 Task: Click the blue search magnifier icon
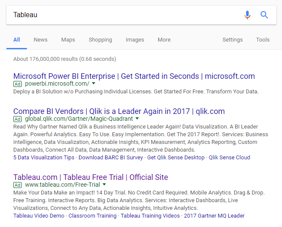click(264, 15)
